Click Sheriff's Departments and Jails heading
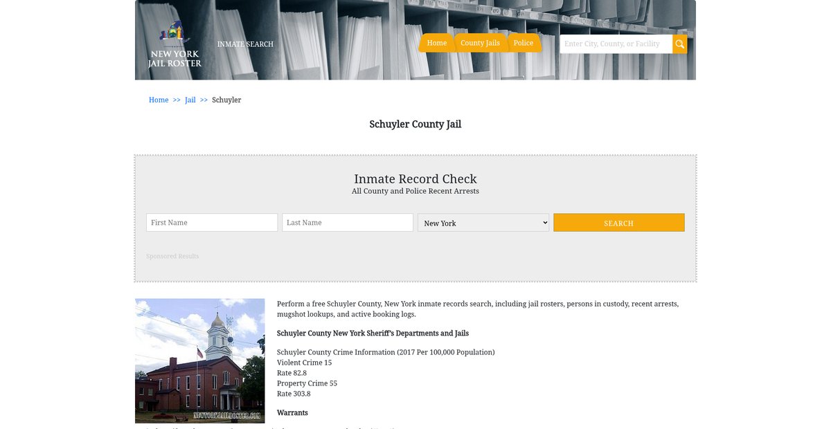The width and height of the screenshot is (831, 429). pos(373,334)
